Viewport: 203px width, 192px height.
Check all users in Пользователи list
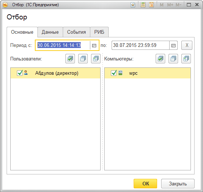click(70, 59)
